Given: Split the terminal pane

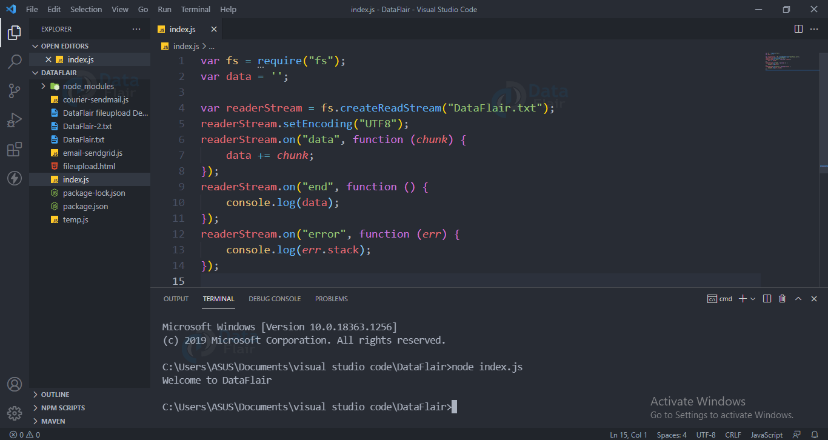Looking at the screenshot, I should (x=767, y=298).
